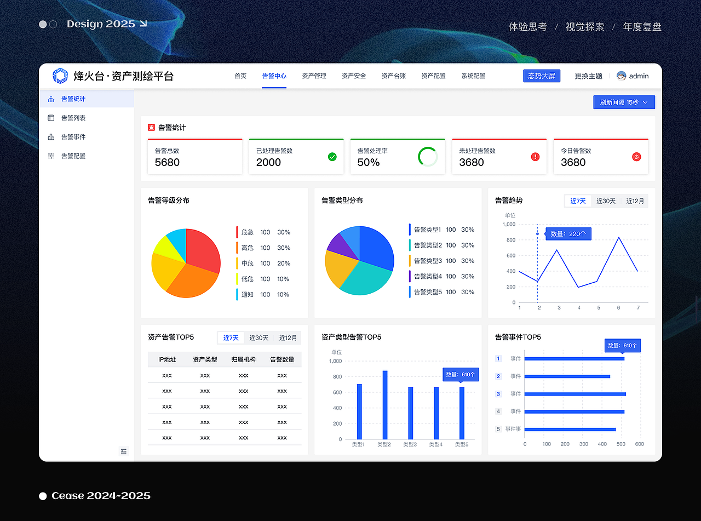Select 近7天 filter in 资产告警TOP5
This screenshot has width=701, height=521.
(231, 338)
